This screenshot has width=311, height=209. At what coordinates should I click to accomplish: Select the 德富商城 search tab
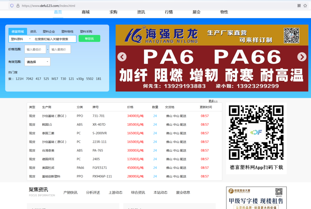pos(18,32)
